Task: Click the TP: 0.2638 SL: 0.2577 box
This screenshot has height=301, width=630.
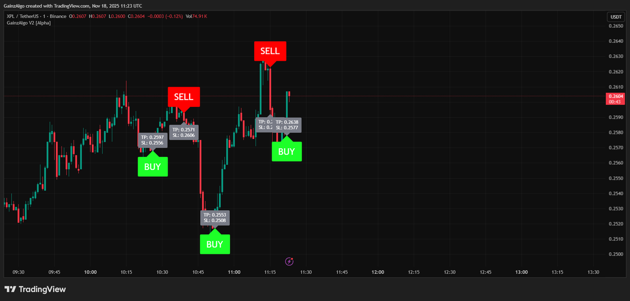Action: pyautogui.click(x=287, y=125)
